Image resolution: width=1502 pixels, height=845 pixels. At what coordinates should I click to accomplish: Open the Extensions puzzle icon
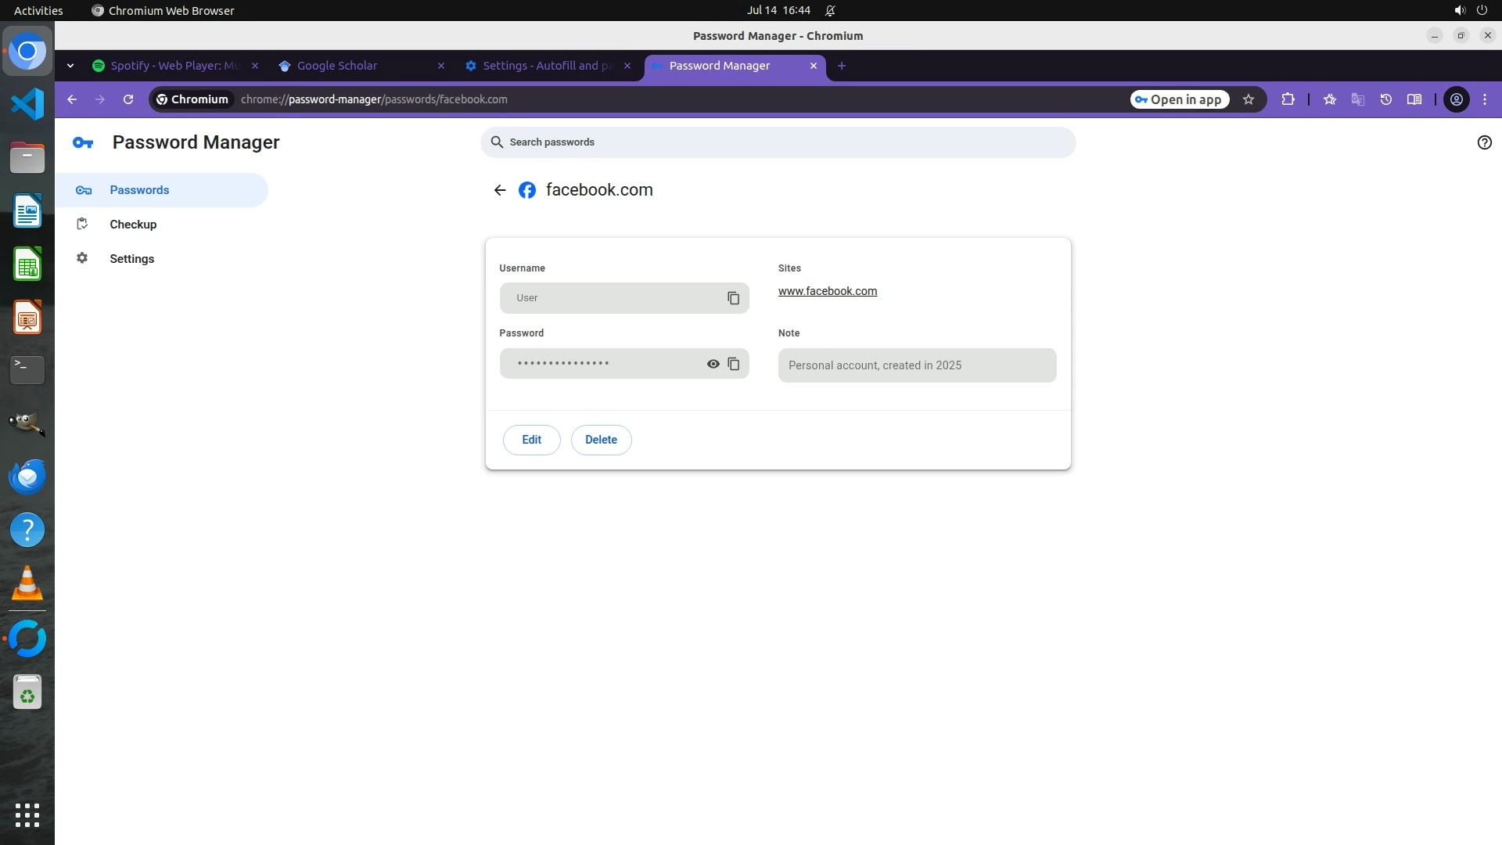(1288, 99)
